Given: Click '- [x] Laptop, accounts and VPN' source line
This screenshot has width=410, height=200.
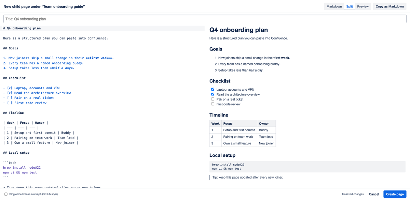Looking at the screenshot, I should (31, 88).
